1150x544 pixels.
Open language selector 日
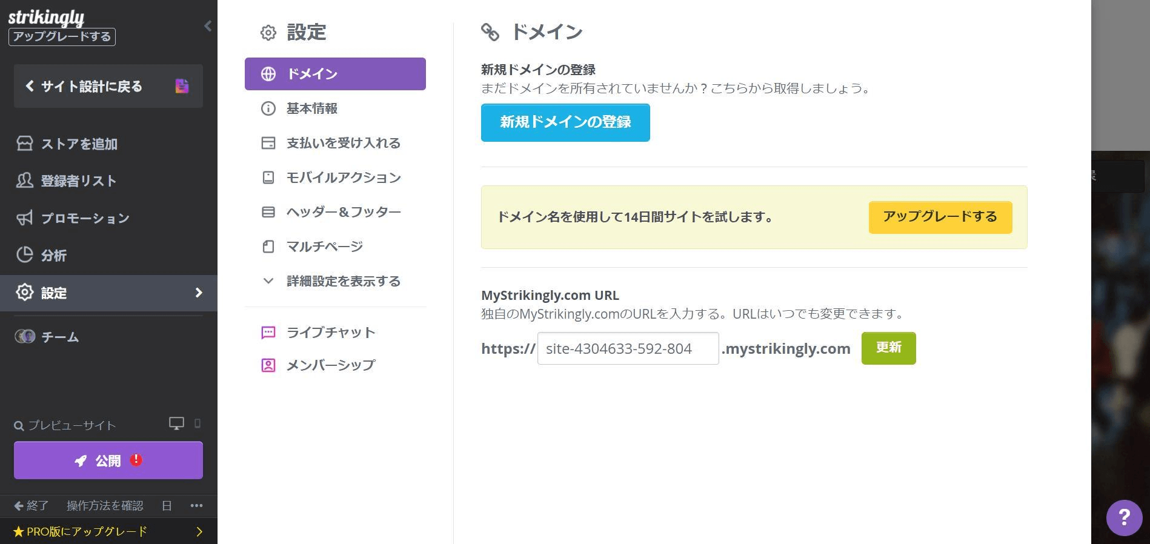point(167,505)
